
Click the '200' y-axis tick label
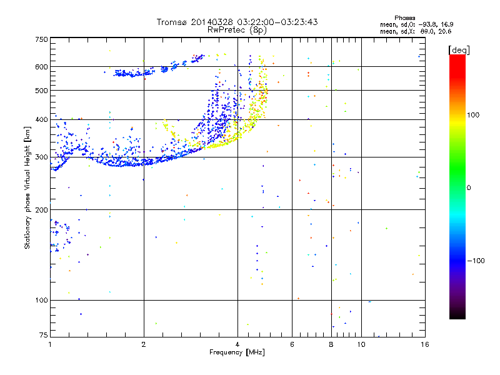(41, 210)
